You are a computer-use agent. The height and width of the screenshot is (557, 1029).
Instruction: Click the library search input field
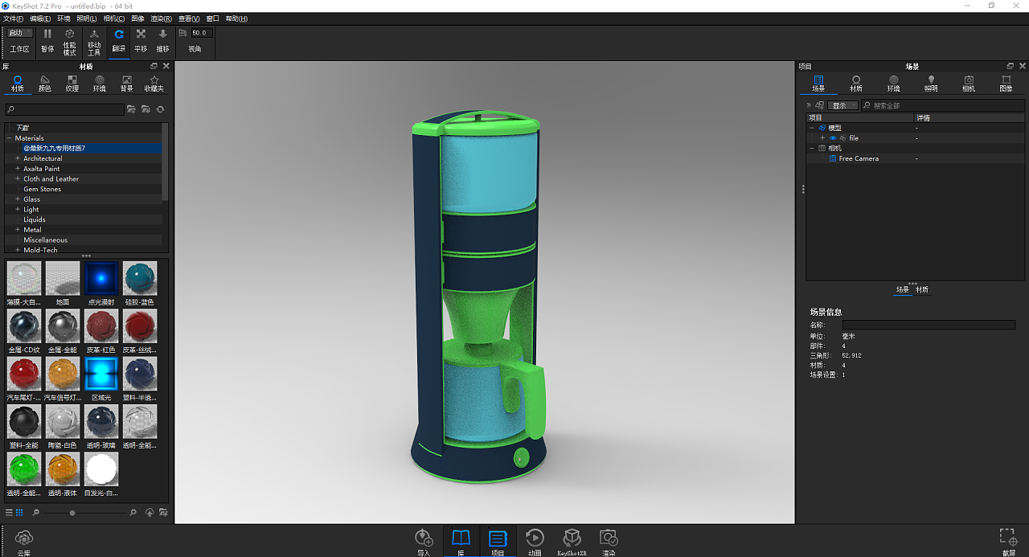coord(64,109)
